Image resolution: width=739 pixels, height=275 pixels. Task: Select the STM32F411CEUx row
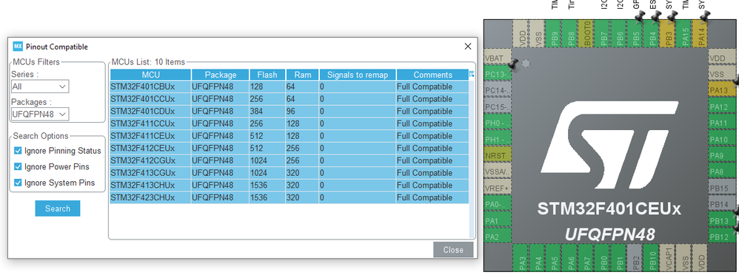coord(290,136)
